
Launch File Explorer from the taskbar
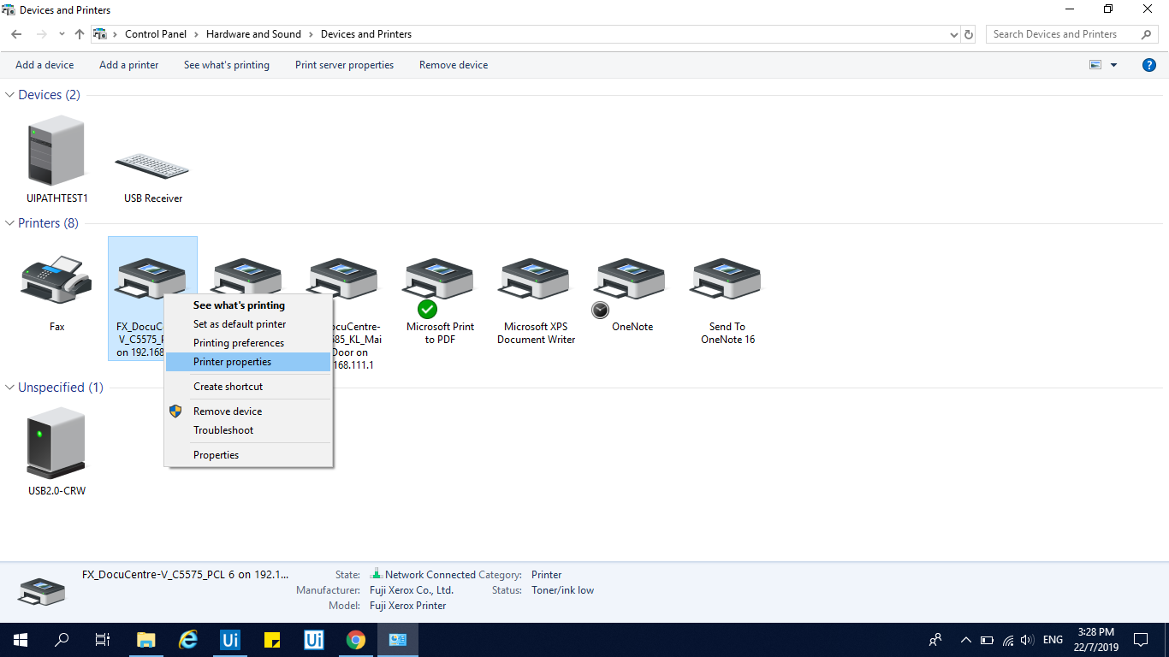[146, 639]
